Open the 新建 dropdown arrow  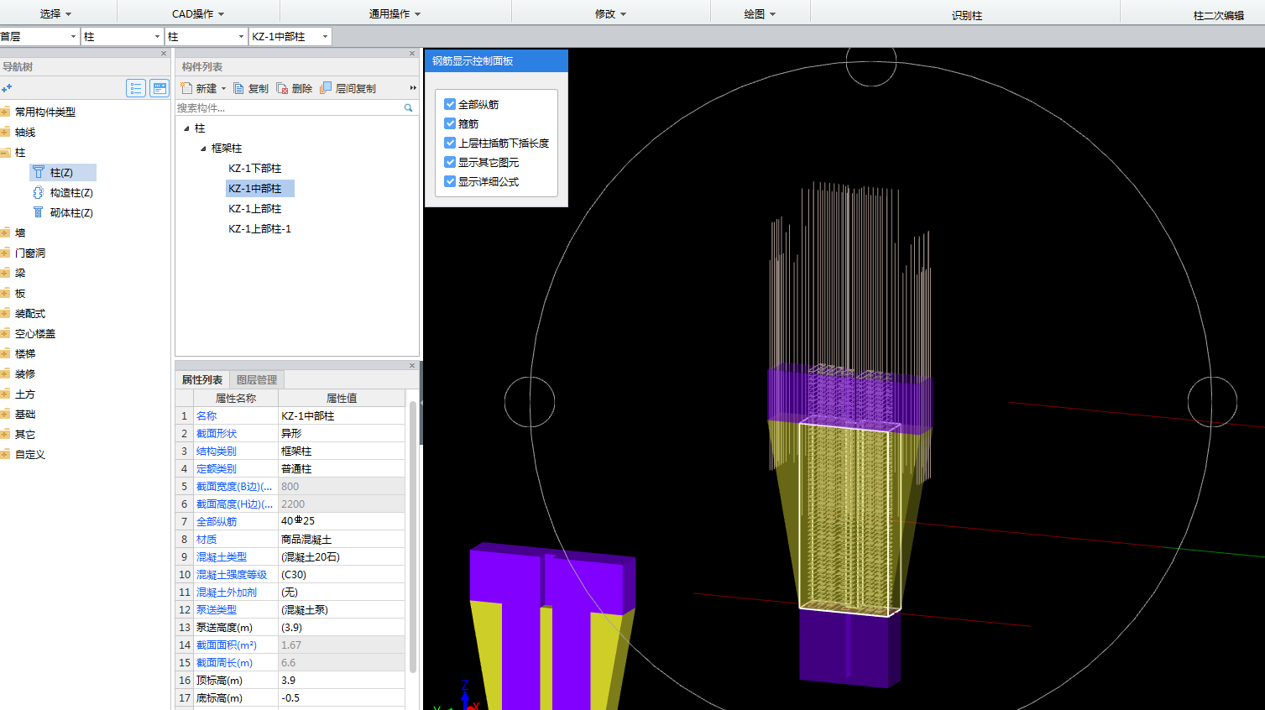pyautogui.click(x=223, y=89)
